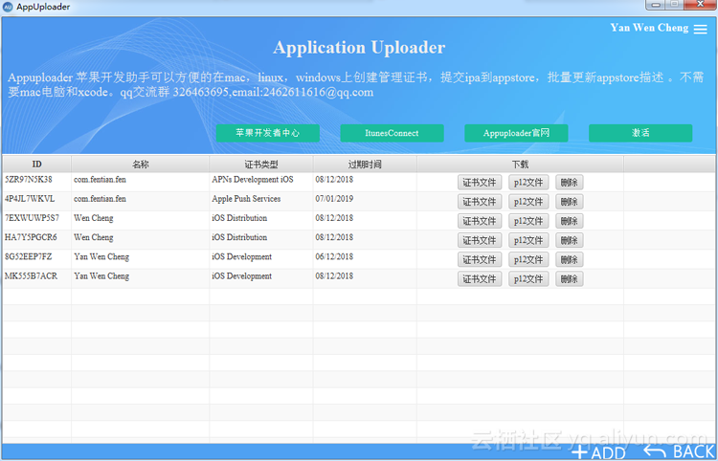Download 证书文件 for MK555B7ACR
This screenshot has height=461, width=718.
click(480, 278)
